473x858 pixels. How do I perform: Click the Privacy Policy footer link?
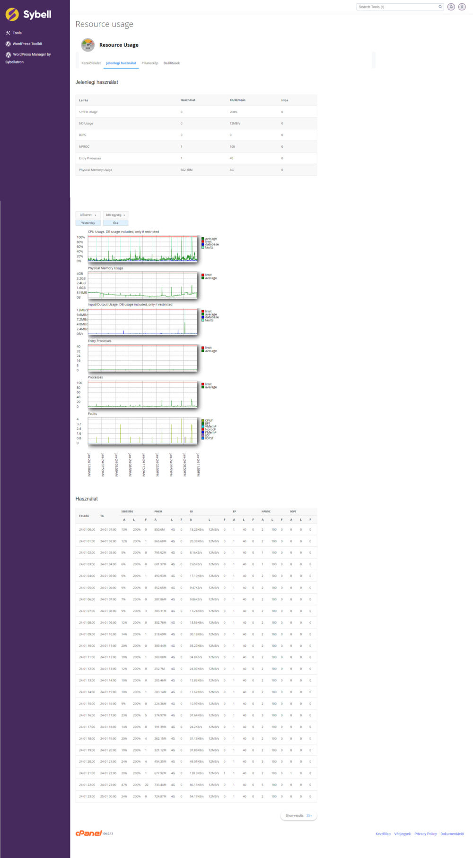point(425,834)
